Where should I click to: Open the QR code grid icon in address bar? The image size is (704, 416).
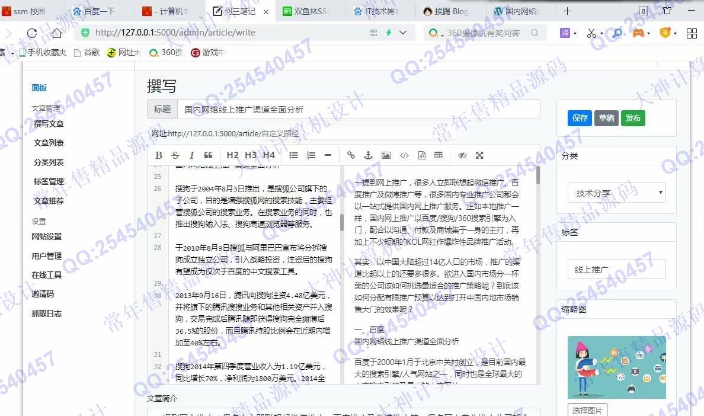373,33
